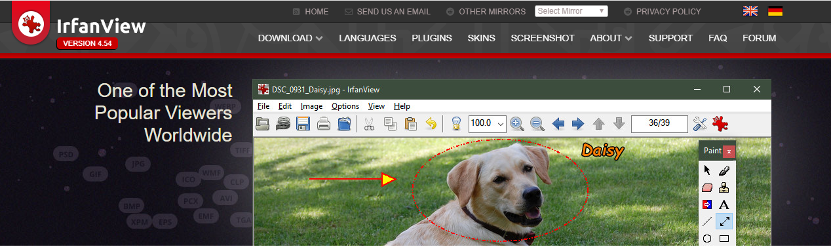Select the text A tool in Paint panel

point(724,204)
